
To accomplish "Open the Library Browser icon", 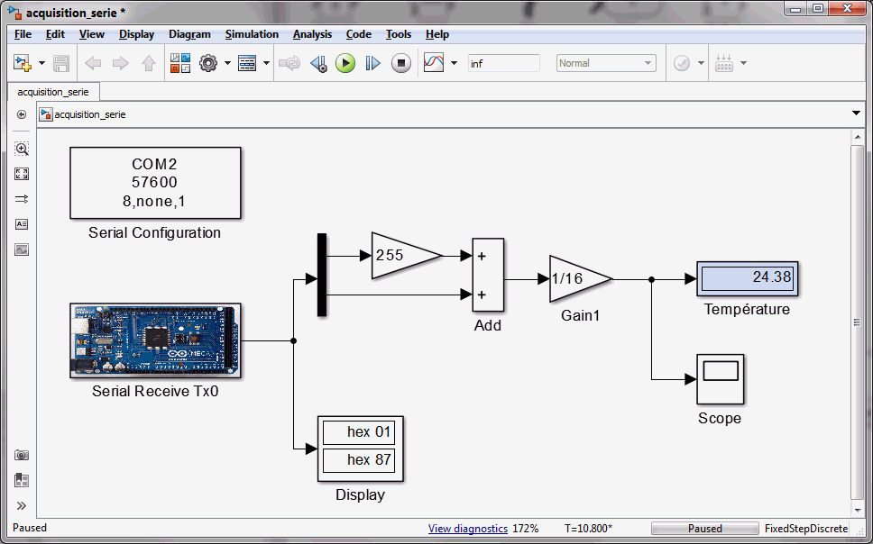I will (x=180, y=63).
